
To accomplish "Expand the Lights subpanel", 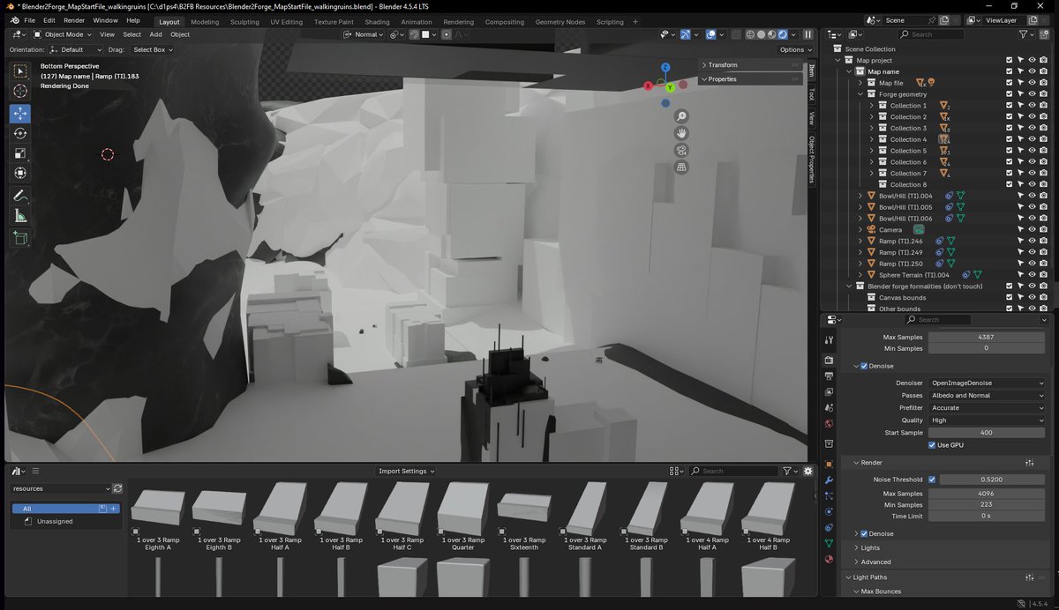I will [x=870, y=547].
